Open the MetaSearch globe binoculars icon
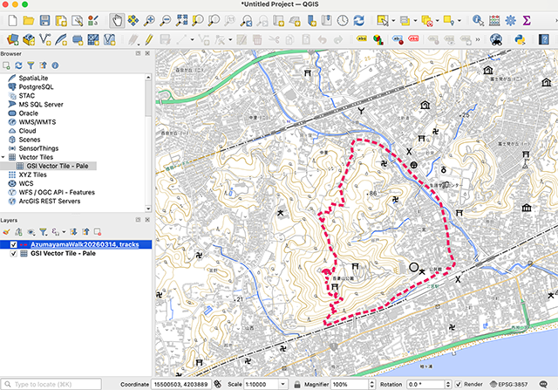The height and width of the screenshot is (390, 558). pos(496,39)
